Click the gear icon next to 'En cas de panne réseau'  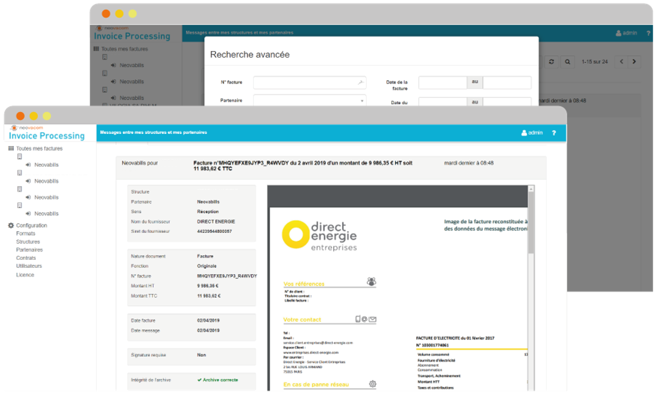pyautogui.click(x=372, y=384)
